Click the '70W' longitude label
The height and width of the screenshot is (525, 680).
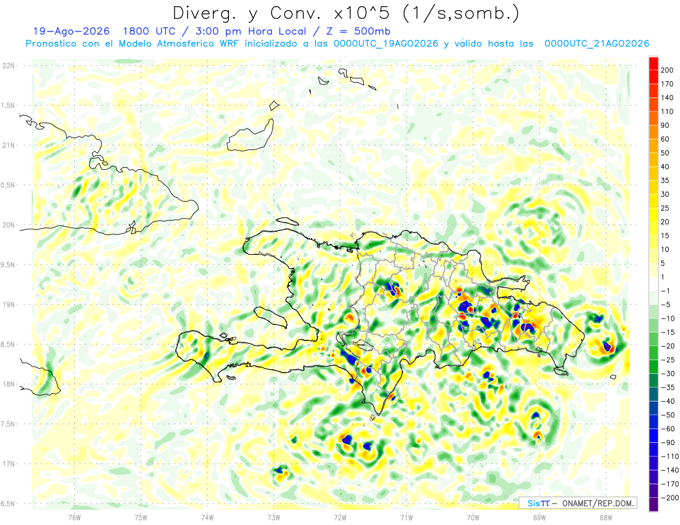pos(473,517)
